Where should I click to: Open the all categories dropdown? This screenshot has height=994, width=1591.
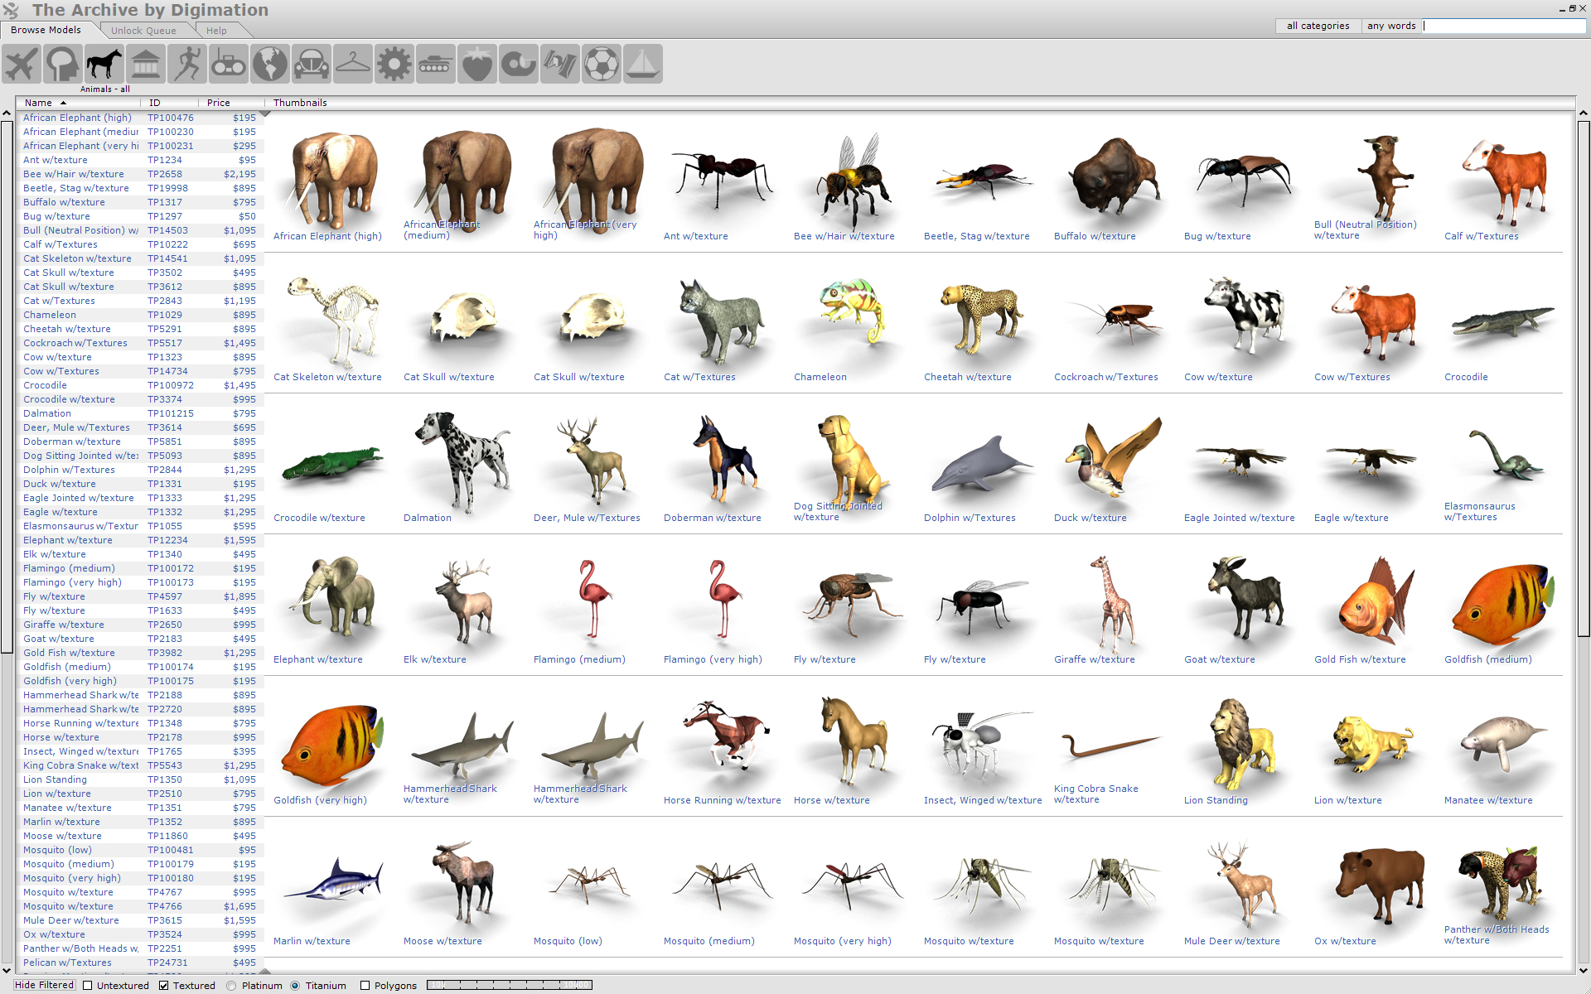1318,26
